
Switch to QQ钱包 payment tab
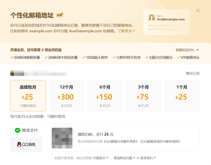(26, 145)
